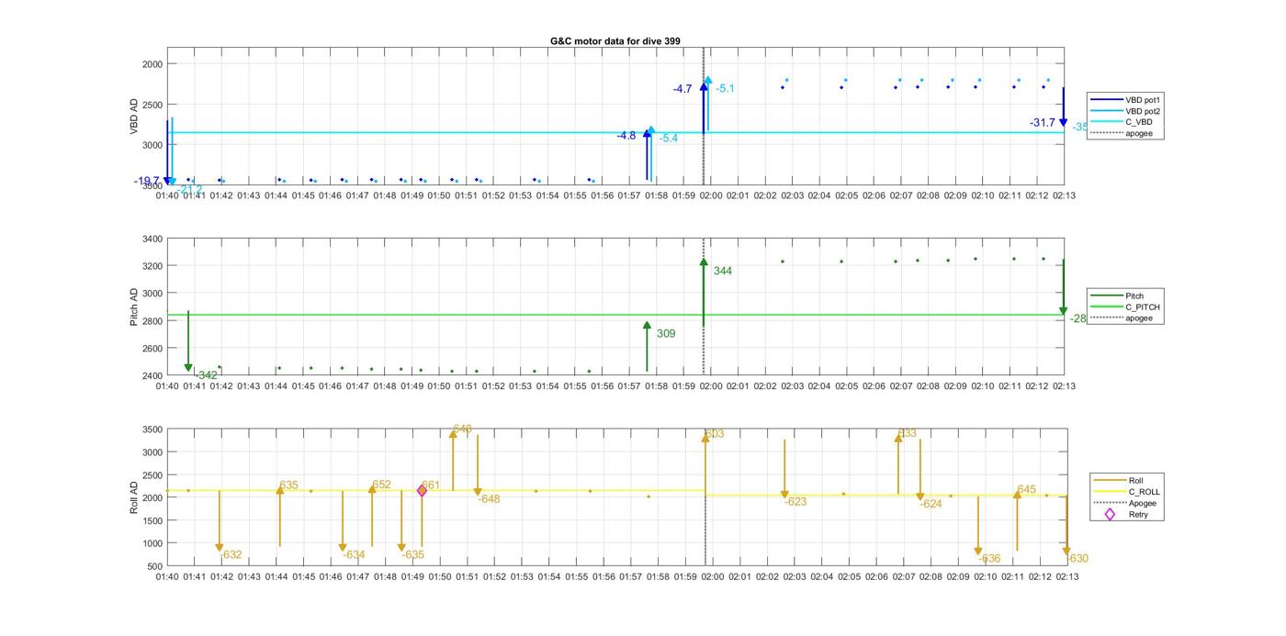Click the '-5.1' data label on the VBD plot
1286x636 pixels.
point(725,89)
